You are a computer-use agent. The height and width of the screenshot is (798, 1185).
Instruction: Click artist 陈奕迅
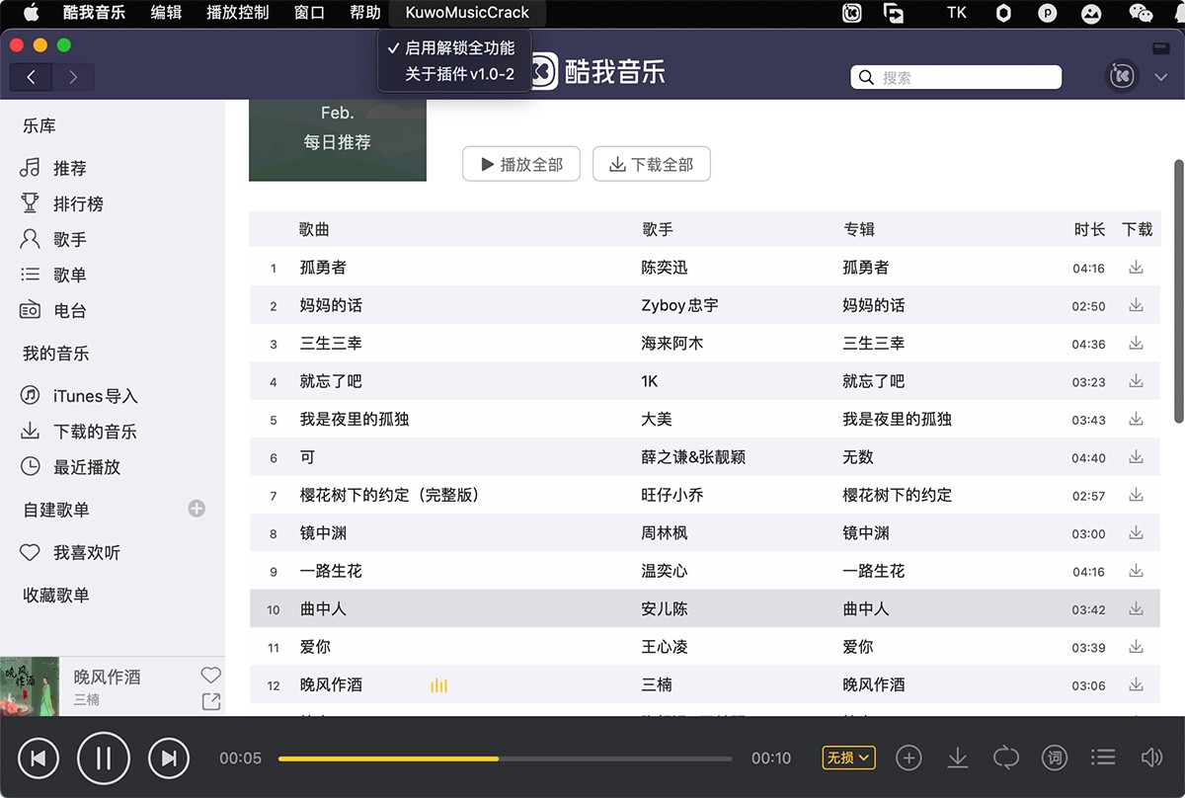665,268
